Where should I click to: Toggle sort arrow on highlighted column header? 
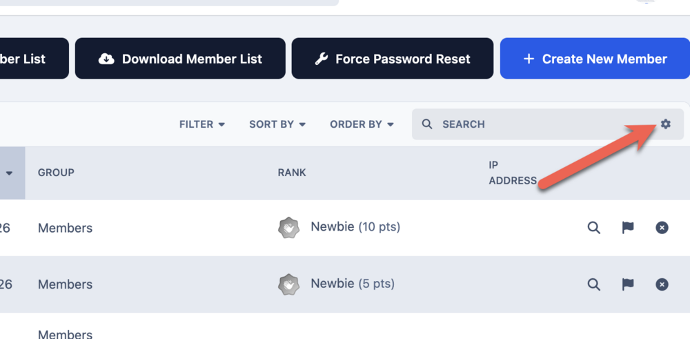9,173
